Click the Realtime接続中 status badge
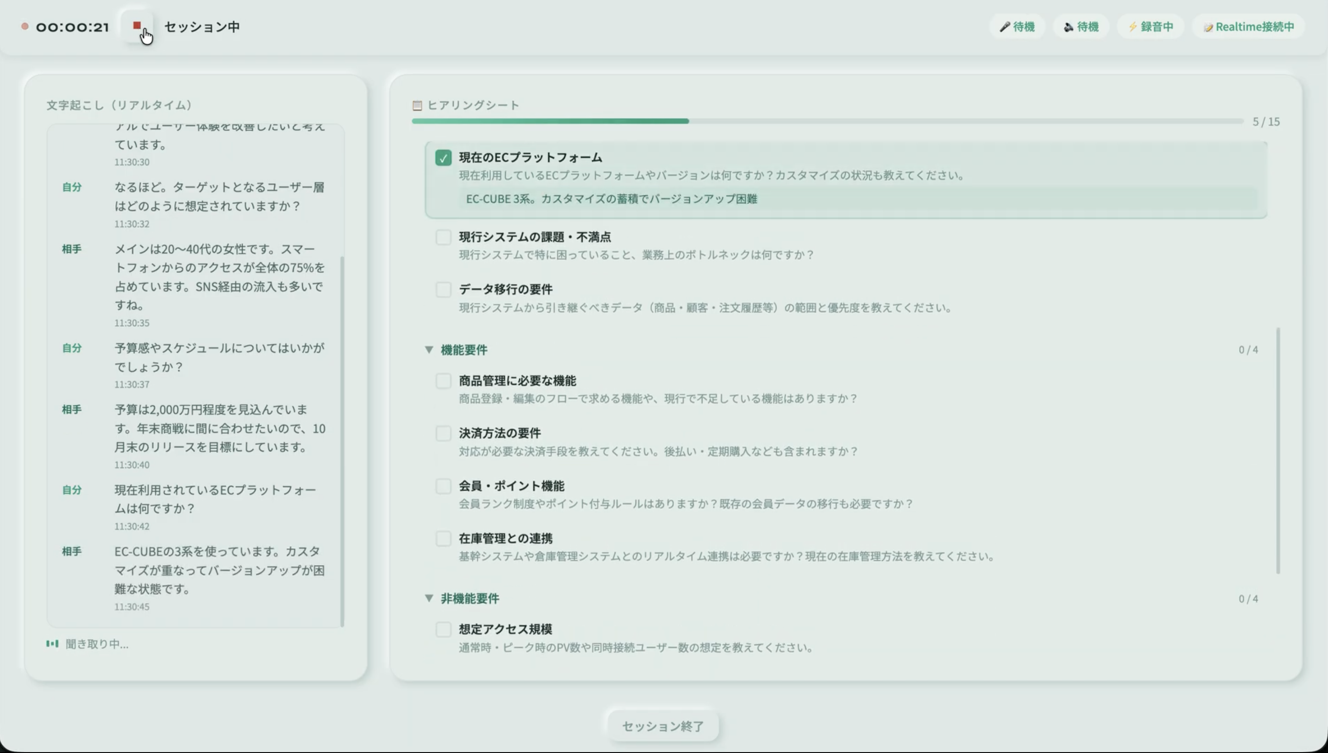 [x=1248, y=26]
